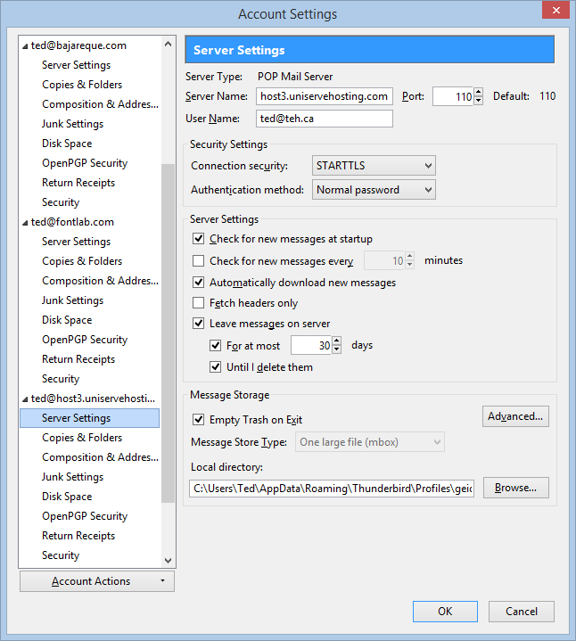Open the Connection security dropdown

(374, 166)
